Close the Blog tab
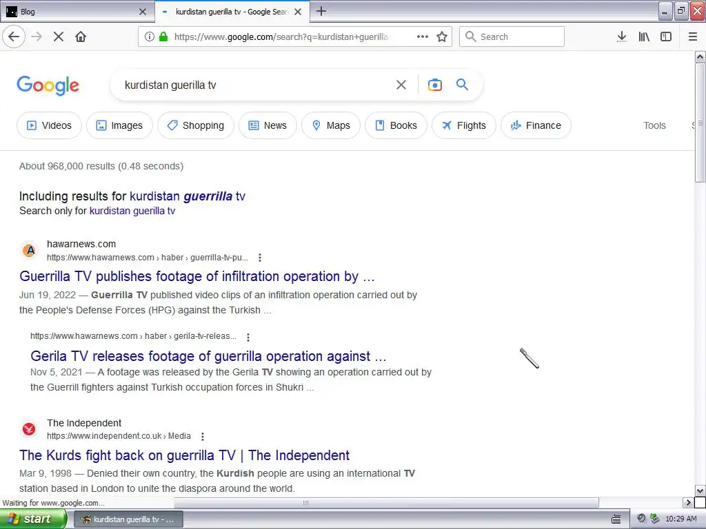This screenshot has height=529, width=706. 143,12
